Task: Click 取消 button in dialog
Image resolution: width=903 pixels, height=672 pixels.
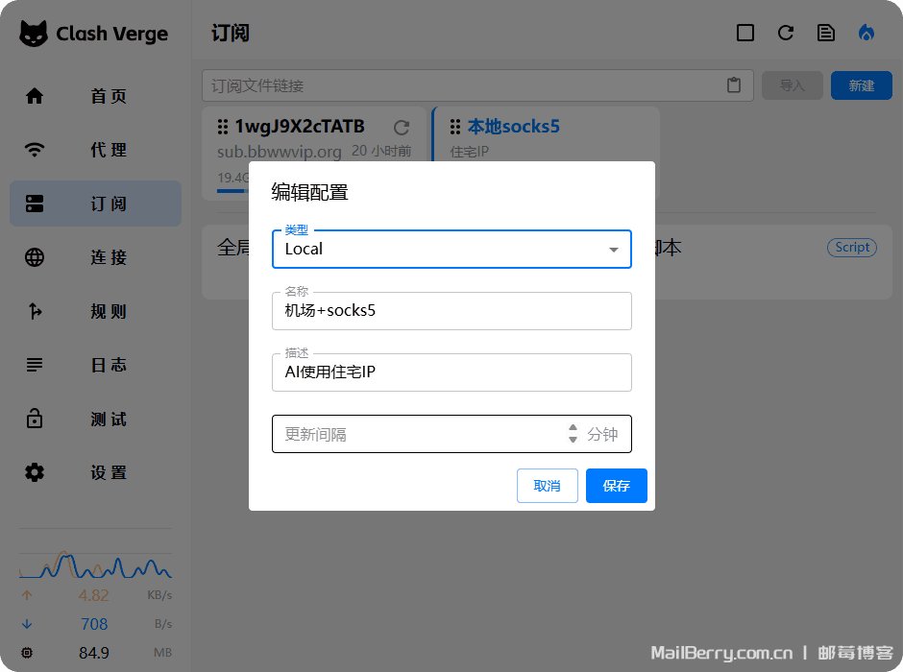Action: [x=547, y=486]
